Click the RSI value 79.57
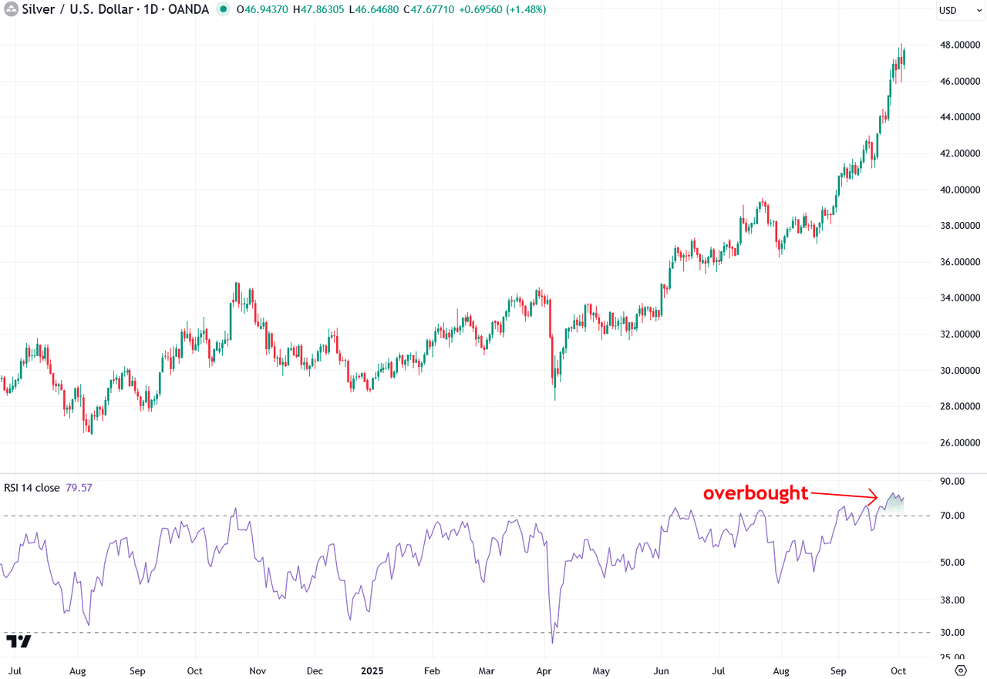The image size is (987, 679). [79, 488]
